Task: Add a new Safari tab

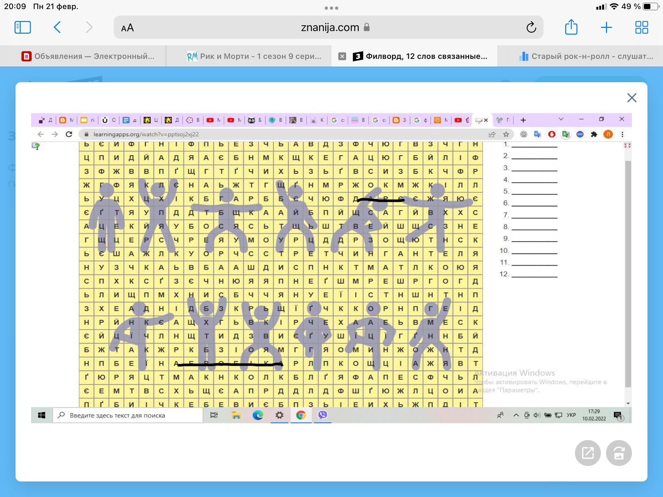Action: click(606, 27)
